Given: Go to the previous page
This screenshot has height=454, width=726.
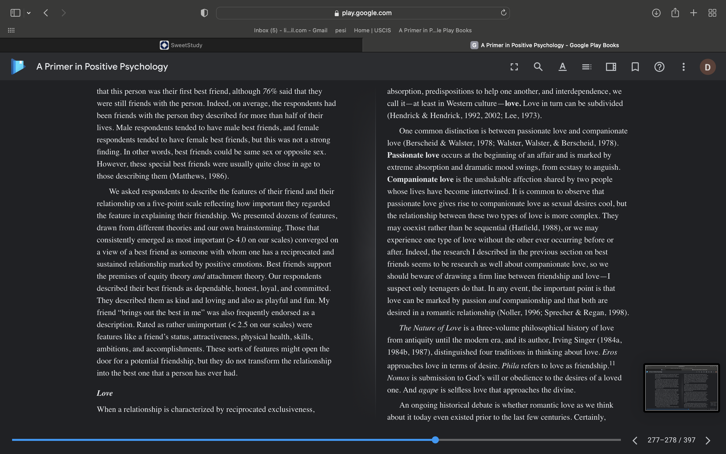Looking at the screenshot, I should pyautogui.click(x=635, y=440).
